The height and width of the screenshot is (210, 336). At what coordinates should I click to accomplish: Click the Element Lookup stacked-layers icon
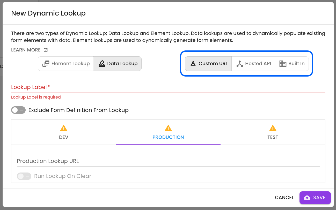[x=46, y=64]
